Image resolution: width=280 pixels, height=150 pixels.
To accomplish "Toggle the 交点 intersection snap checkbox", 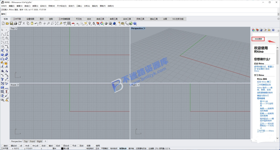I will pos(40,146).
